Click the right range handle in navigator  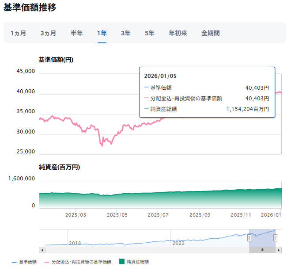point(275,238)
